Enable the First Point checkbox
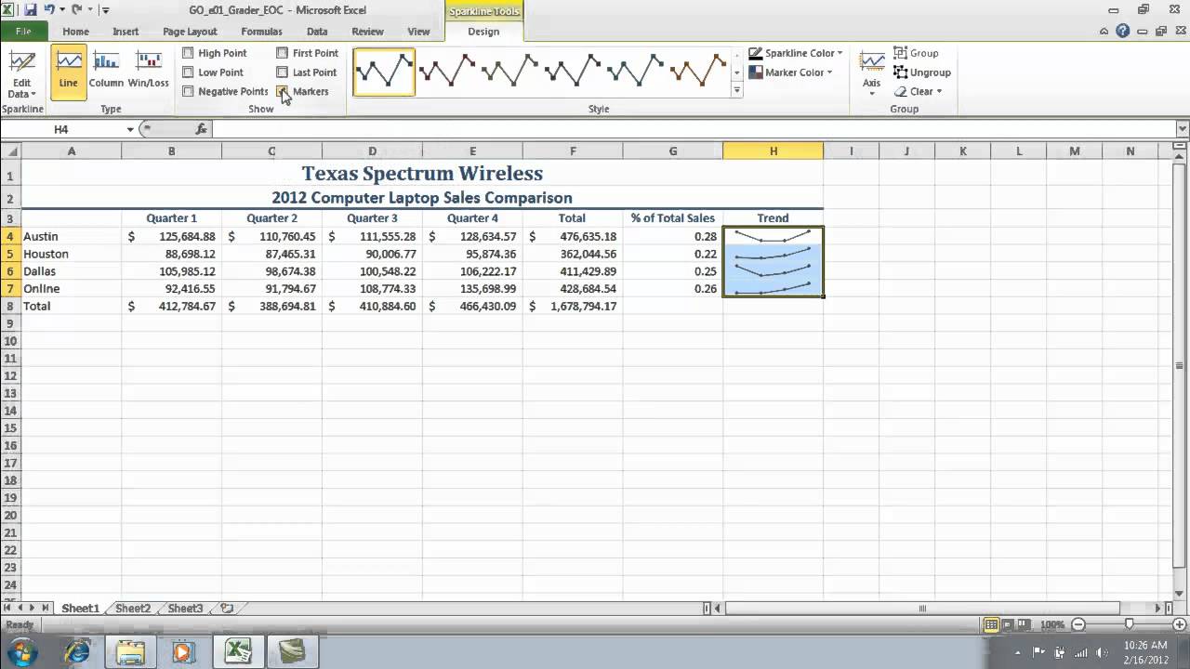 click(x=283, y=53)
